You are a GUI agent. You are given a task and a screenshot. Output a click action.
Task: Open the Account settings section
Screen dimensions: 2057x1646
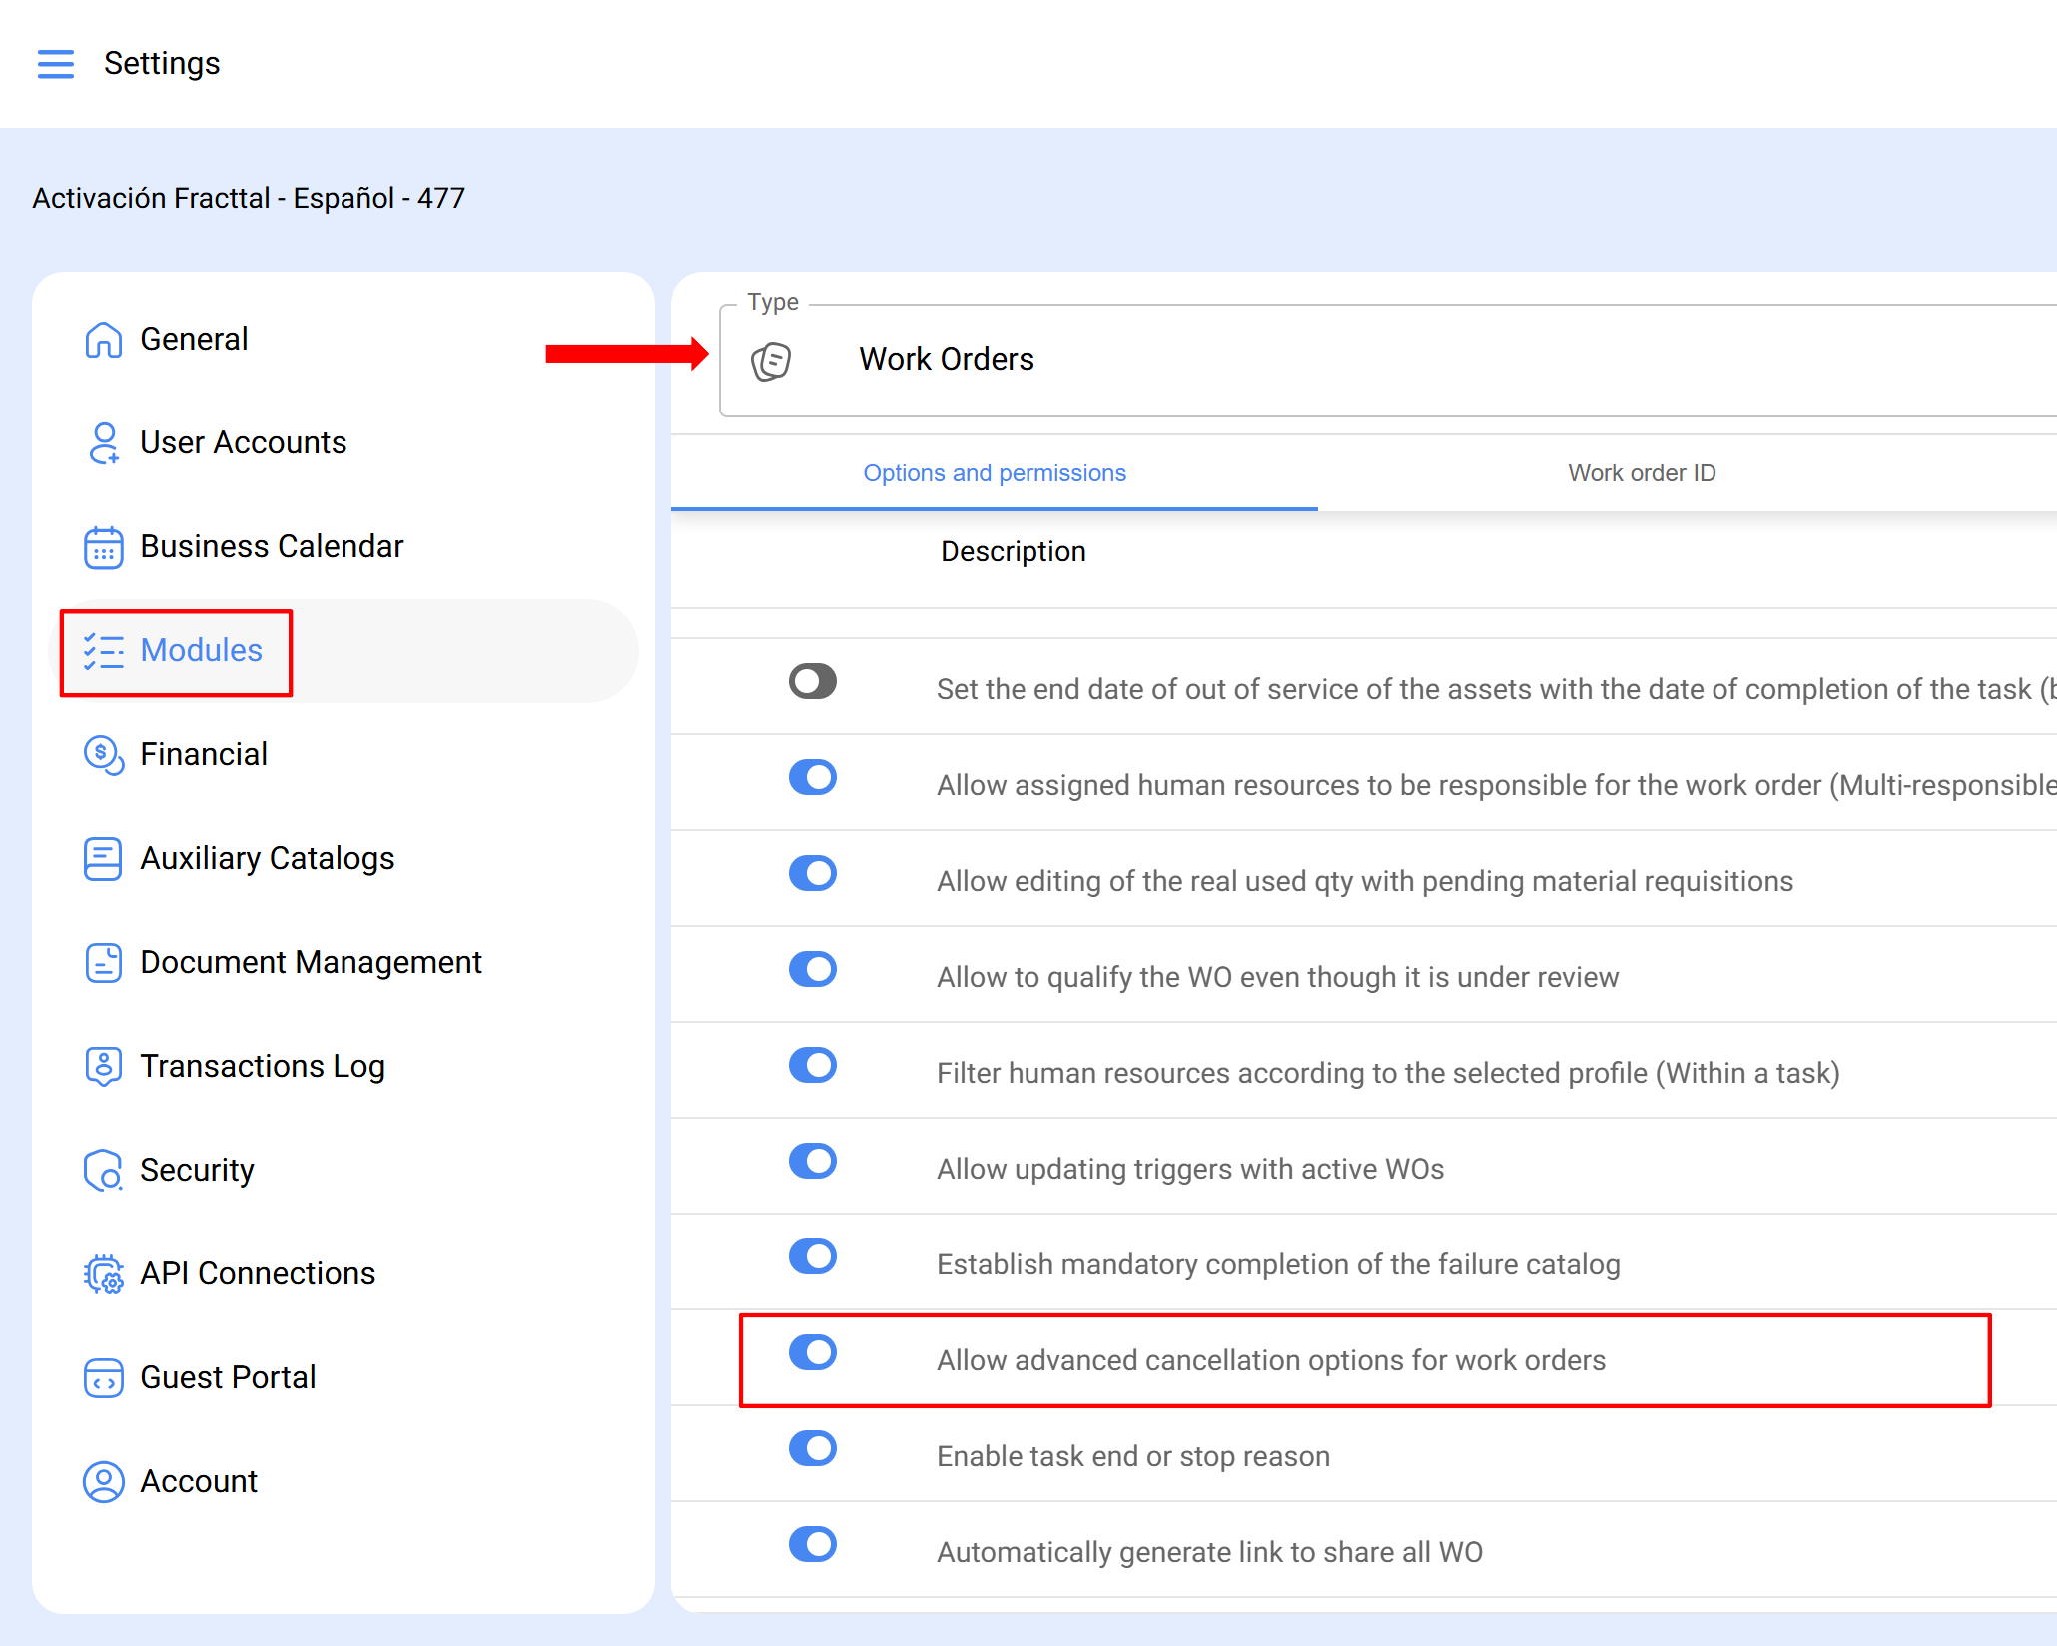199,1482
